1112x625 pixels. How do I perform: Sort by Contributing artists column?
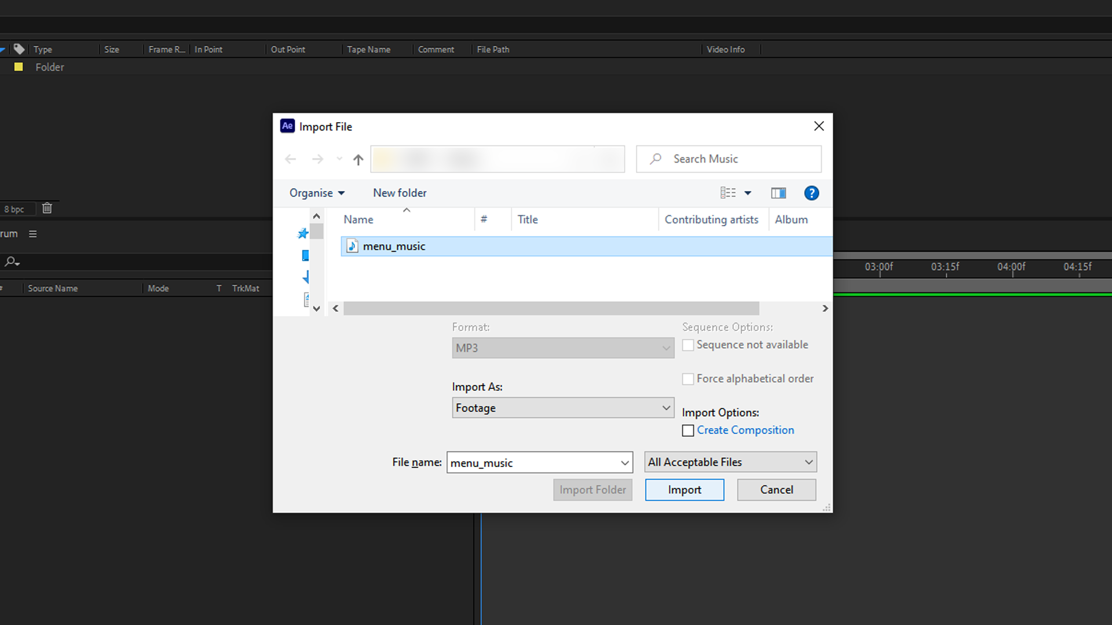pos(711,220)
